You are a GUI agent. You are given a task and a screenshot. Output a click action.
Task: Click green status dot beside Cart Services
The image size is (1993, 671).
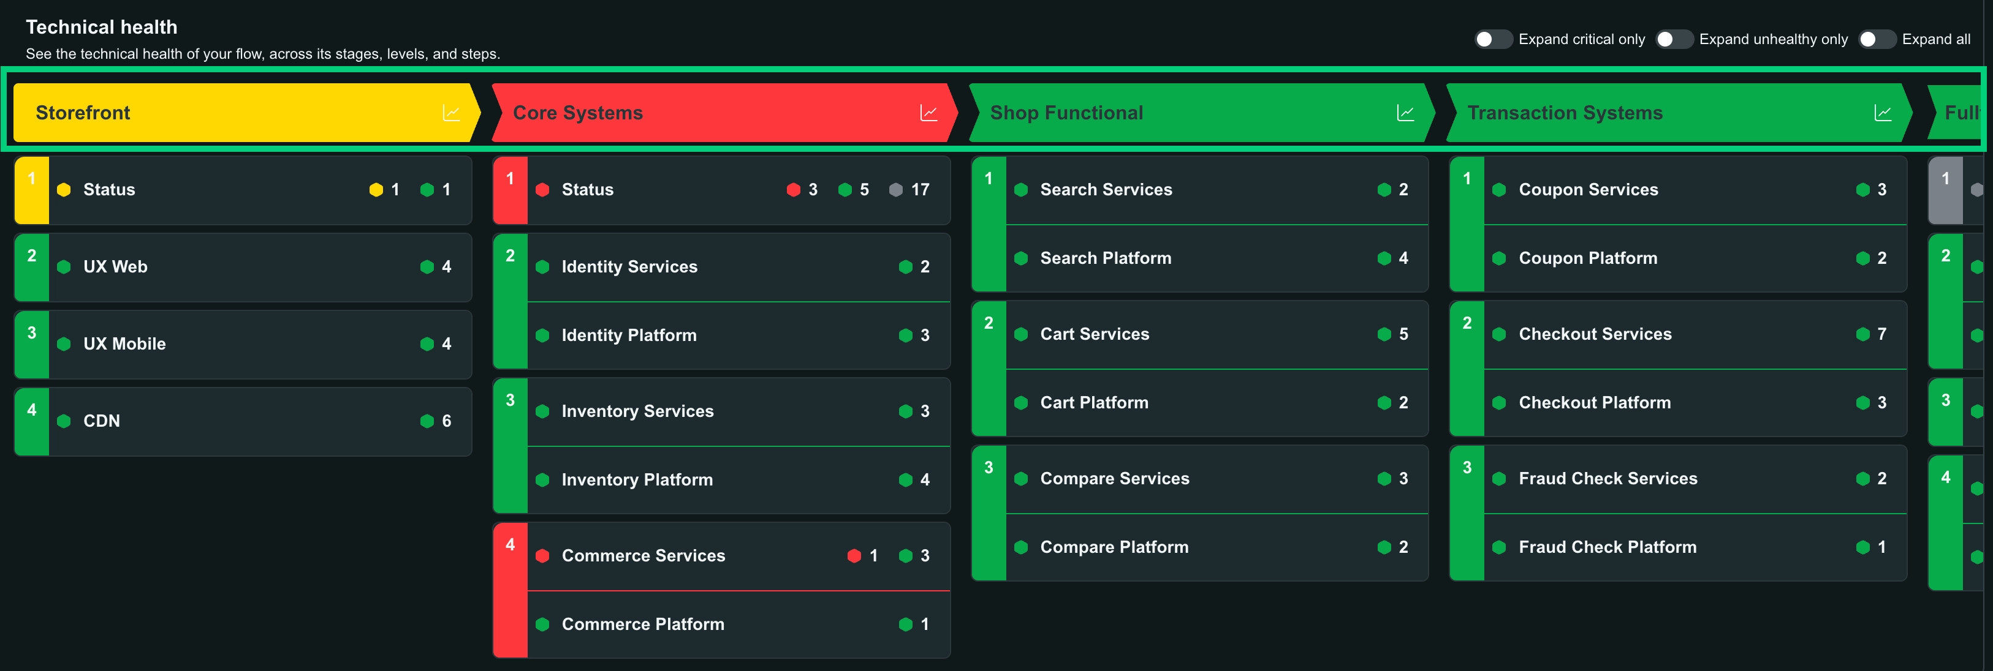point(1021,335)
